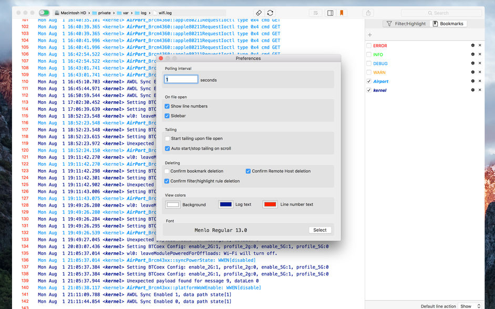Toggle the line wrap toolbar icon

pos(315,13)
